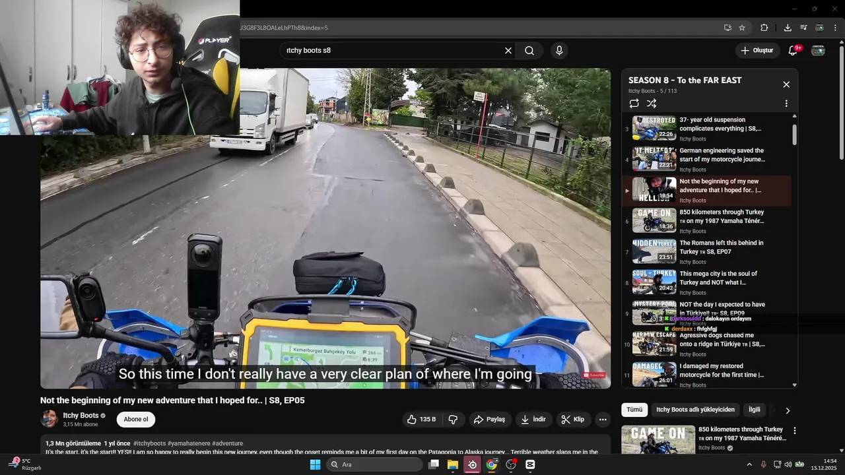Show next filter chips with arrow
Viewport: 845px width, 475px height.
(x=787, y=410)
